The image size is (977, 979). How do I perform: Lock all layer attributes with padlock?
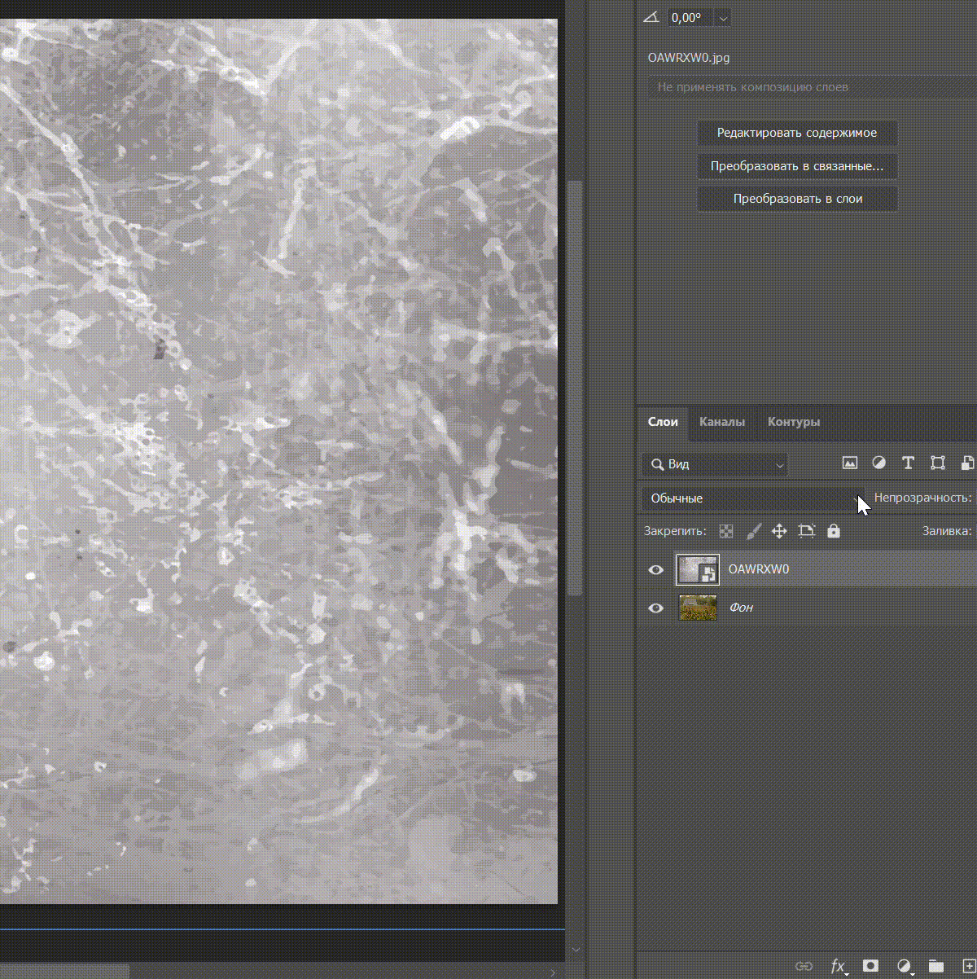click(834, 531)
